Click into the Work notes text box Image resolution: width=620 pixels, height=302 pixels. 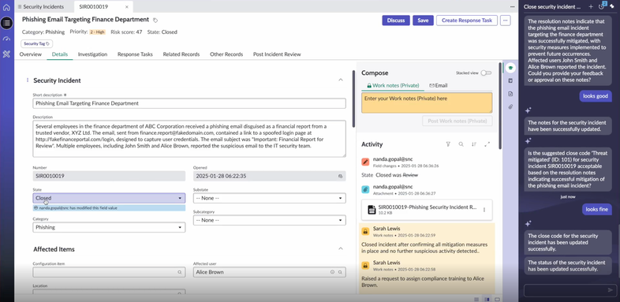click(x=427, y=103)
